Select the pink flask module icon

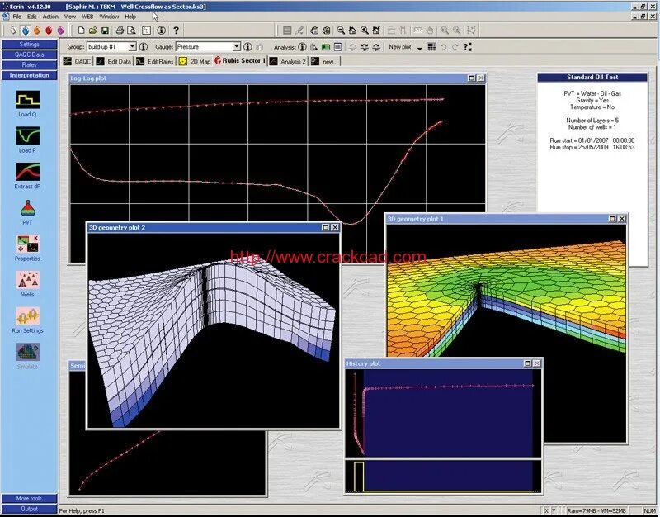click(60, 31)
